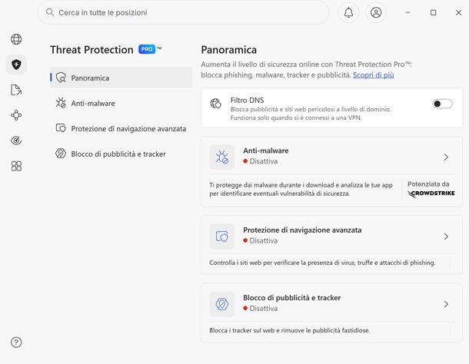Open the notifications bell icon
Viewport: 469px width, 364px height.
click(x=348, y=12)
